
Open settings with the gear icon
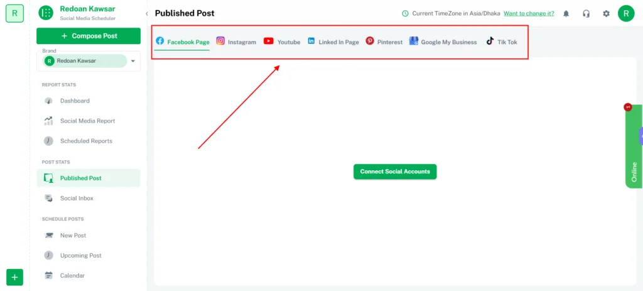coord(606,13)
